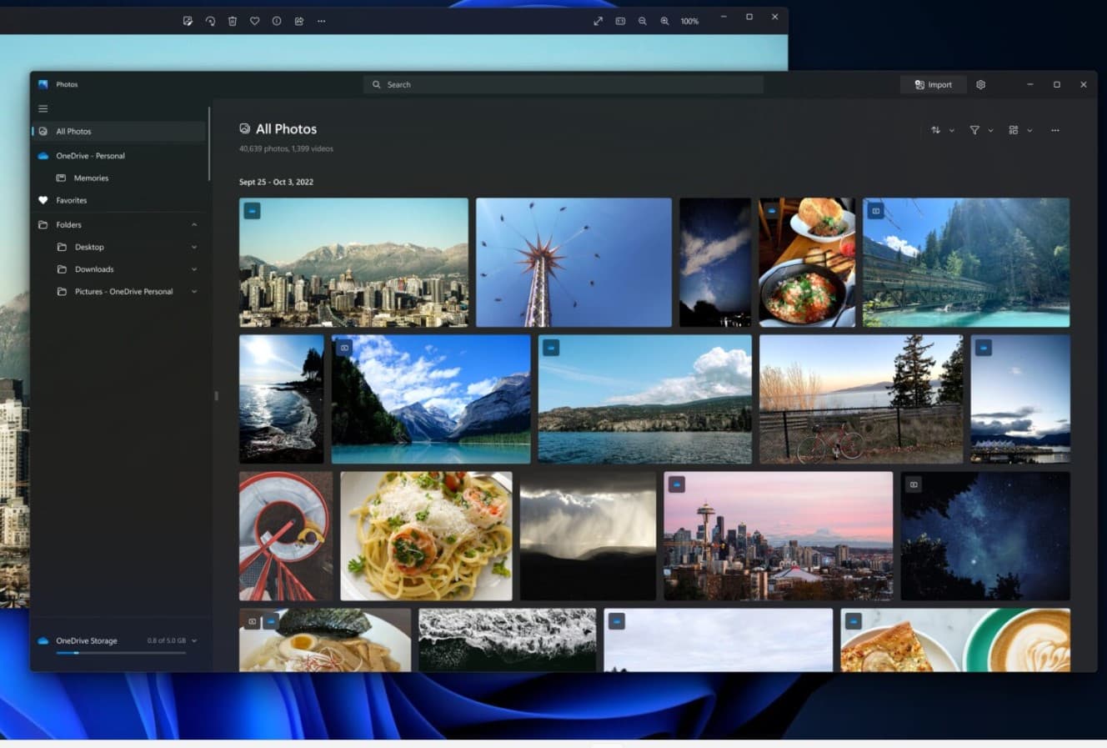1107x748 pixels.
Task: Open file info icon in viewer window
Action: click(x=277, y=21)
